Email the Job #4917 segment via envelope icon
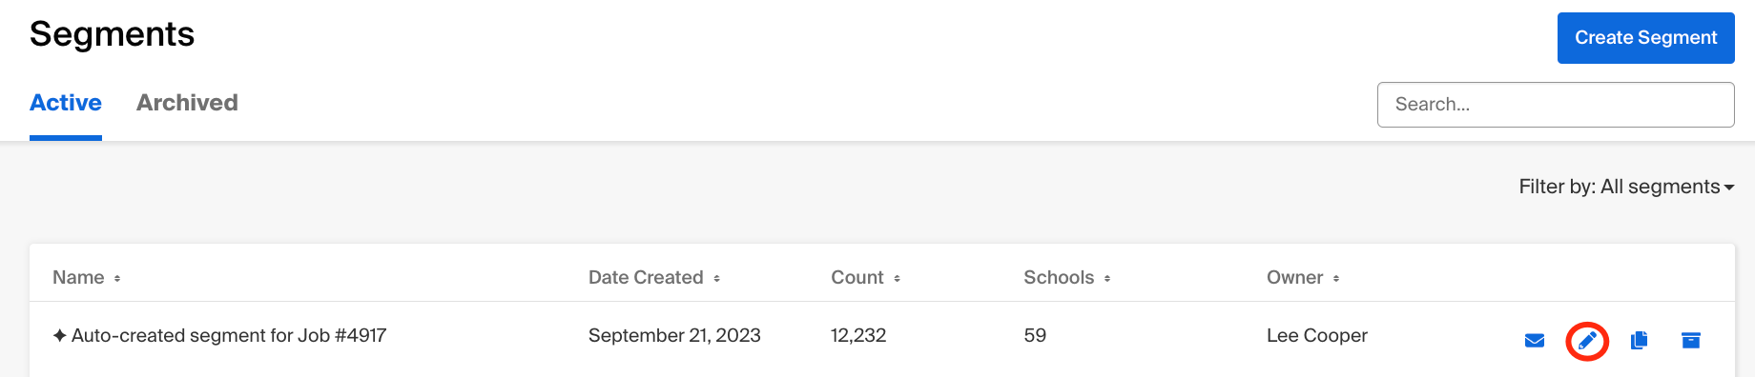The image size is (1755, 377). coord(1535,341)
